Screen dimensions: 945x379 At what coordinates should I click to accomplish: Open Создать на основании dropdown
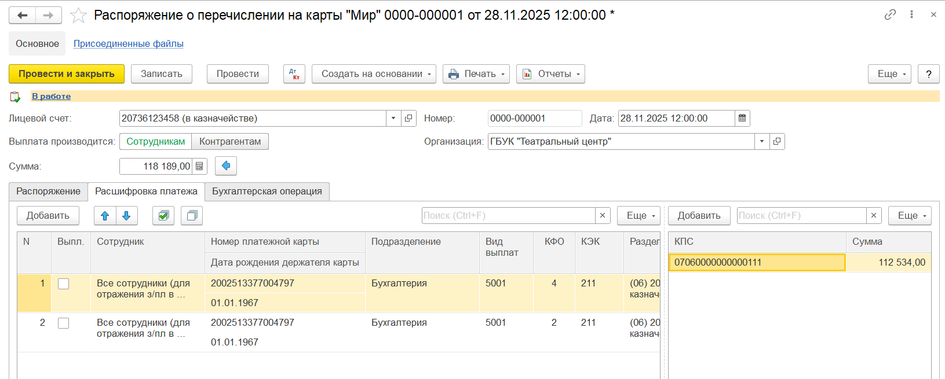point(374,74)
